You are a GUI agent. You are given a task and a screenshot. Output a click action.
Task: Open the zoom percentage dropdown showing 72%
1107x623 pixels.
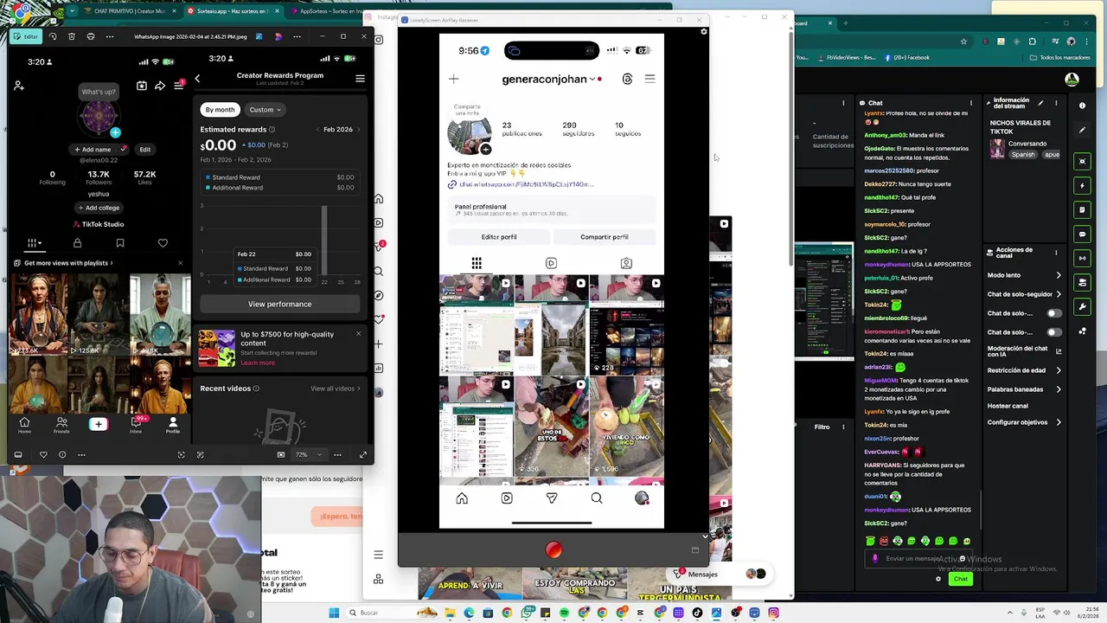(309, 454)
